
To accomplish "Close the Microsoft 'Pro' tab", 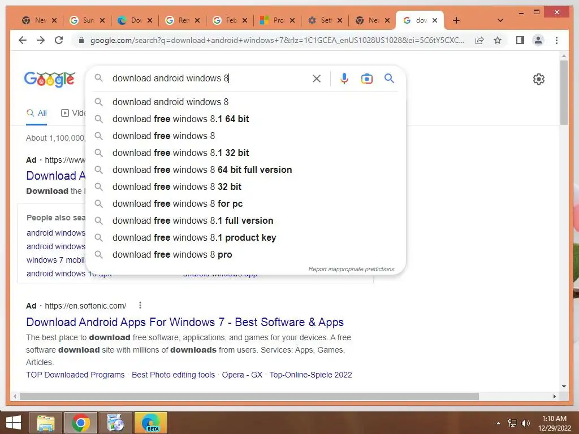I will [292, 20].
